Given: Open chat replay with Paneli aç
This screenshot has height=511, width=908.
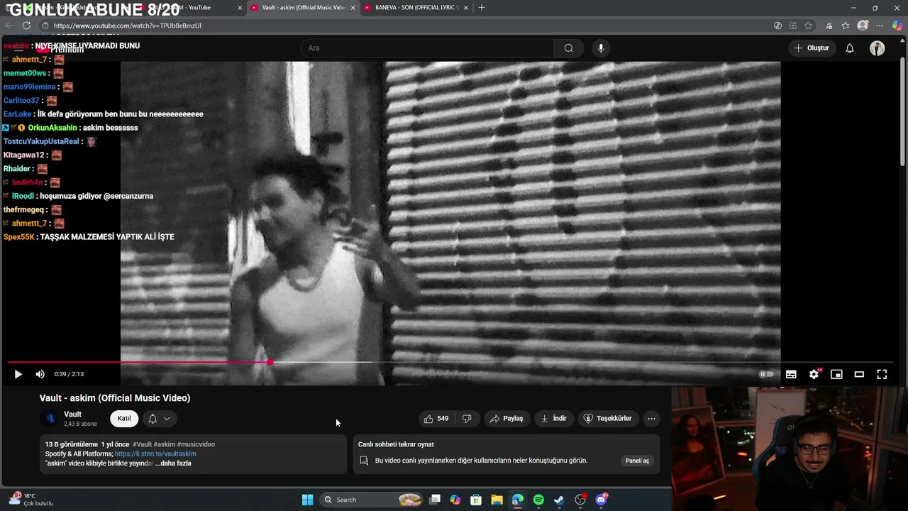Looking at the screenshot, I should (637, 461).
